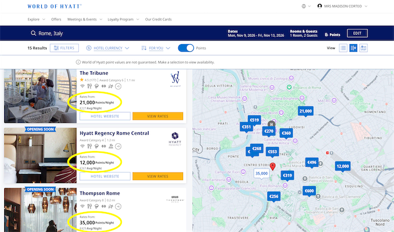Select the €496 map marker

(312, 163)
